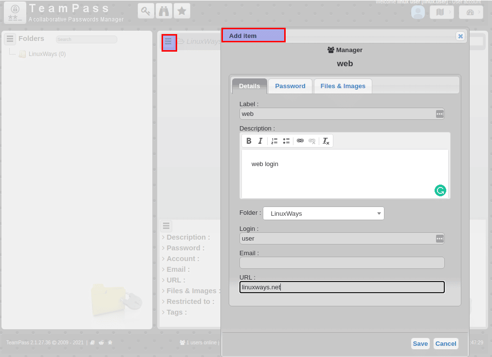Switch to the Files & Images tab
The width and height of the screenshot is (492, 357).
[343, 86]
